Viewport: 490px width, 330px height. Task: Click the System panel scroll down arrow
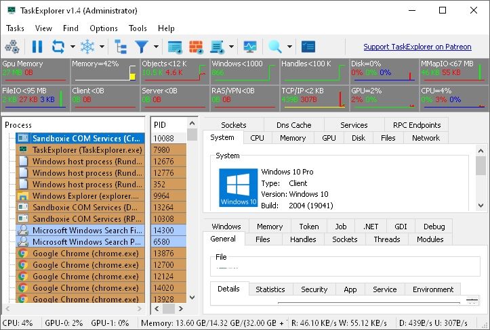[481, 206]
